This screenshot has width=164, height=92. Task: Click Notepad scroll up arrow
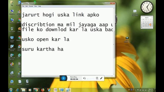[x=114, y=8]
